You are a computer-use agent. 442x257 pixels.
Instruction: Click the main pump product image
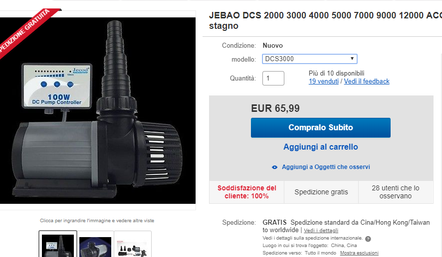[98, 110]
